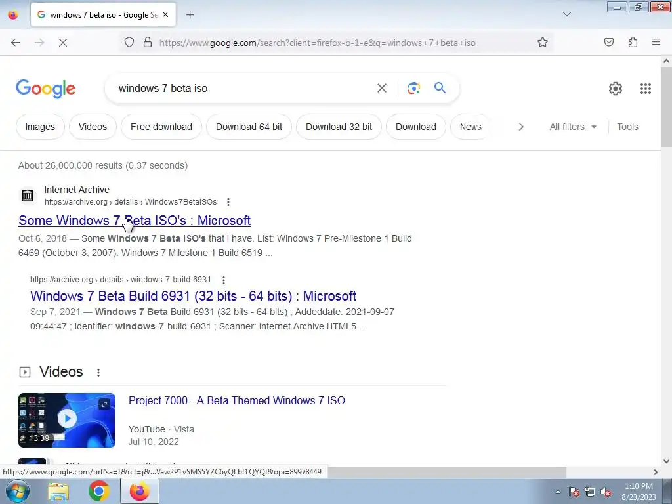
Task: Filter results by Images
Action: click(40, 127)
